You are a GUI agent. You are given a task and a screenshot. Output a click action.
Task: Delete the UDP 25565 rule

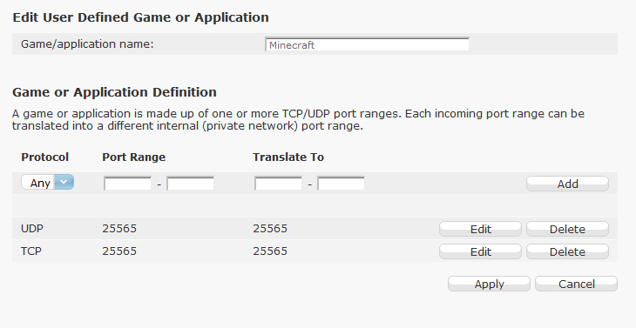[x=567, y=229]
